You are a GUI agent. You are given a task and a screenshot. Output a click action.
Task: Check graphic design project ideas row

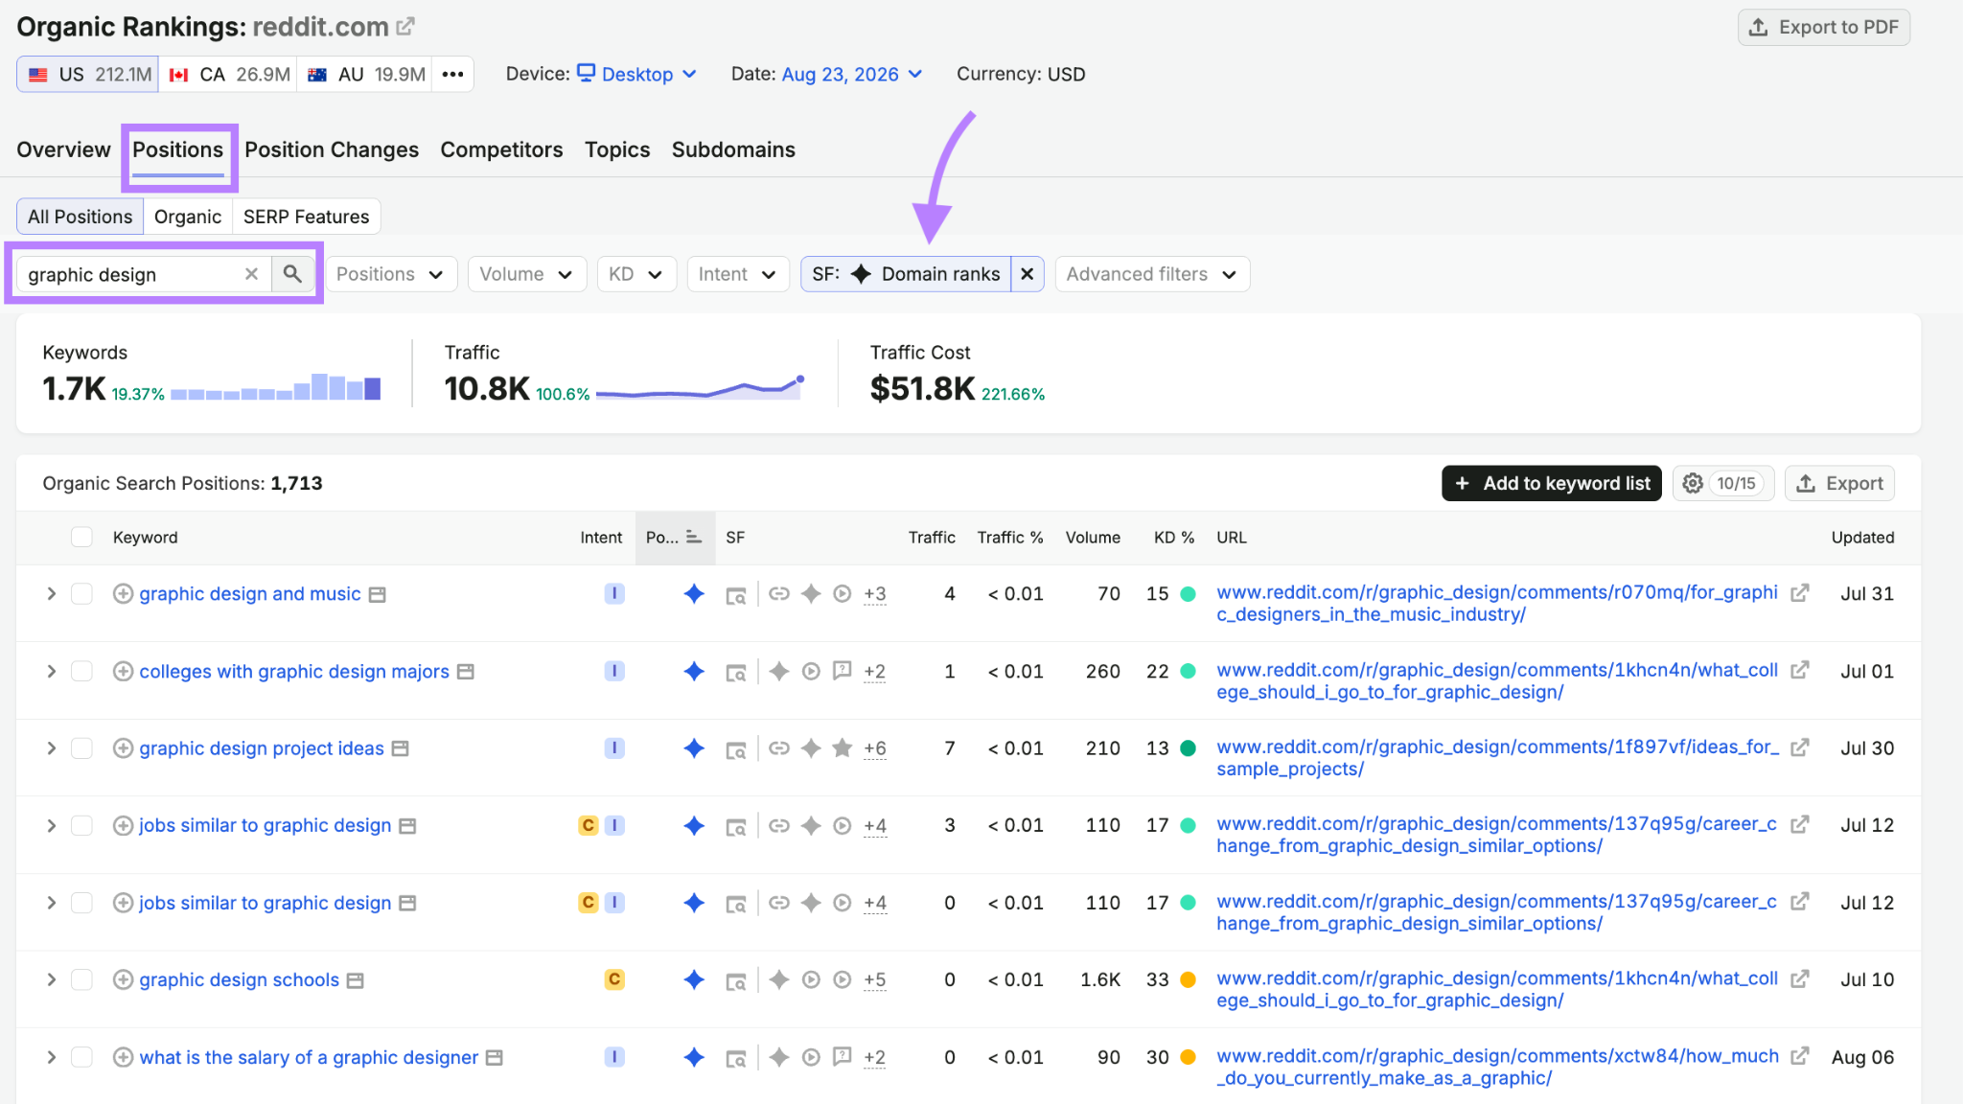(x=82, y=748)
